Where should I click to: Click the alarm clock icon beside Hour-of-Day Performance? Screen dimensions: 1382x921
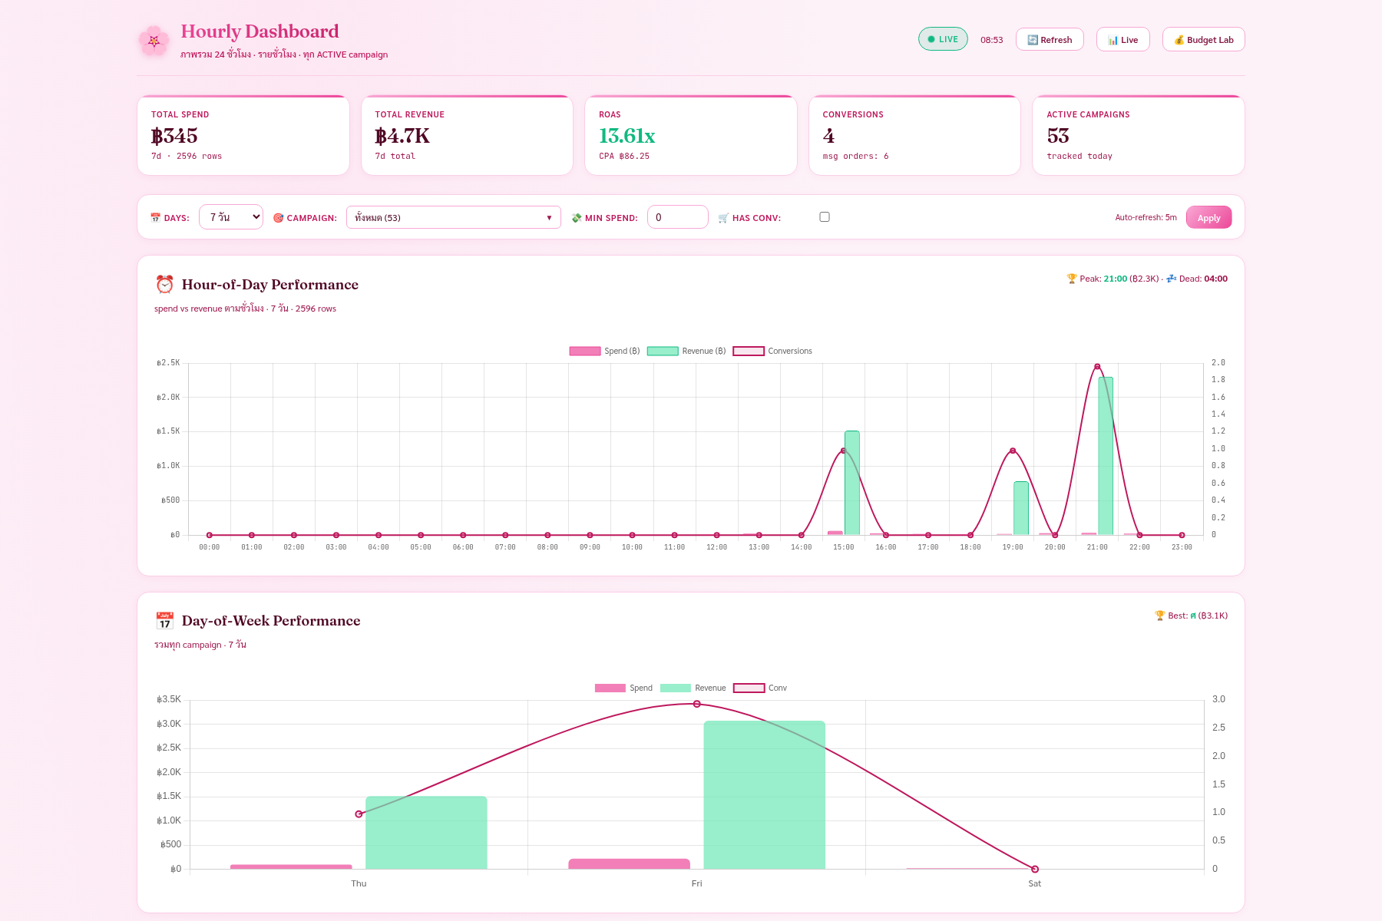click(164, 285)
